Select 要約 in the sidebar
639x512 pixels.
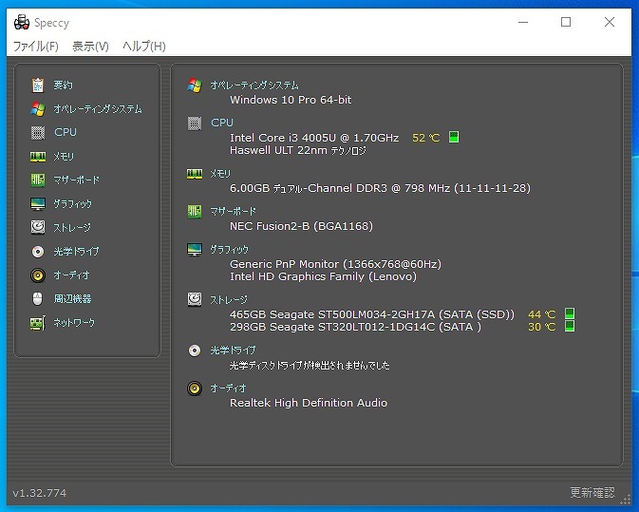coord(64,85)
